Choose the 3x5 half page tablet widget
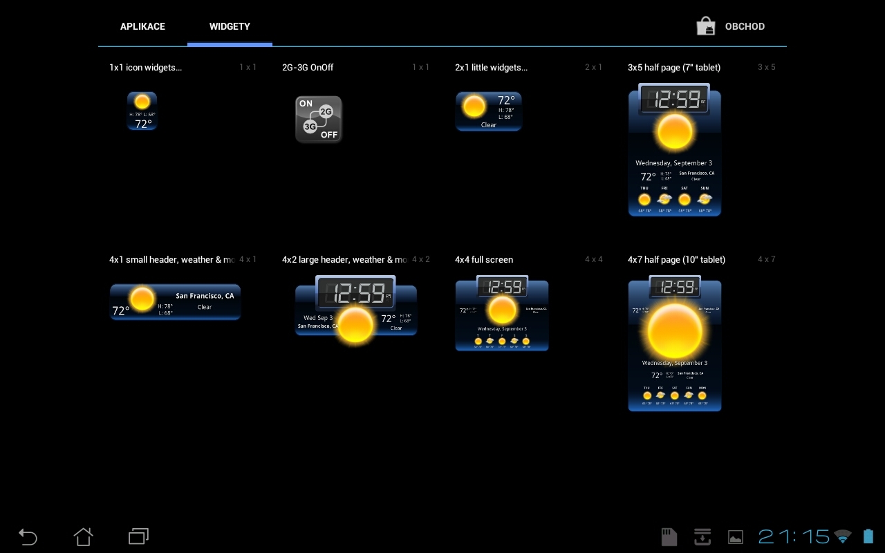The image size is (885, 553). (674, 151)
